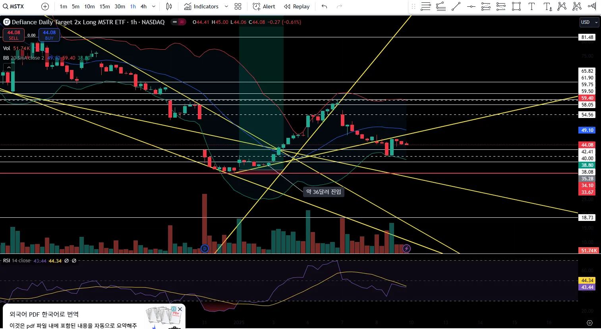Click the 81.48 price level label
Screen dimensions: 601x329
587,37
